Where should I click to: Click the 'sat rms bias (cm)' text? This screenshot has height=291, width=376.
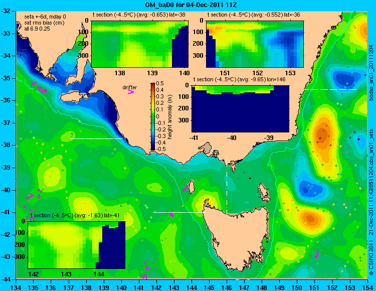click(44, 23)
